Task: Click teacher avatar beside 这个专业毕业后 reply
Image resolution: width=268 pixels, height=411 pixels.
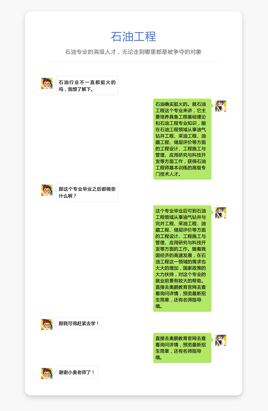Action: [x=221, y=213]
